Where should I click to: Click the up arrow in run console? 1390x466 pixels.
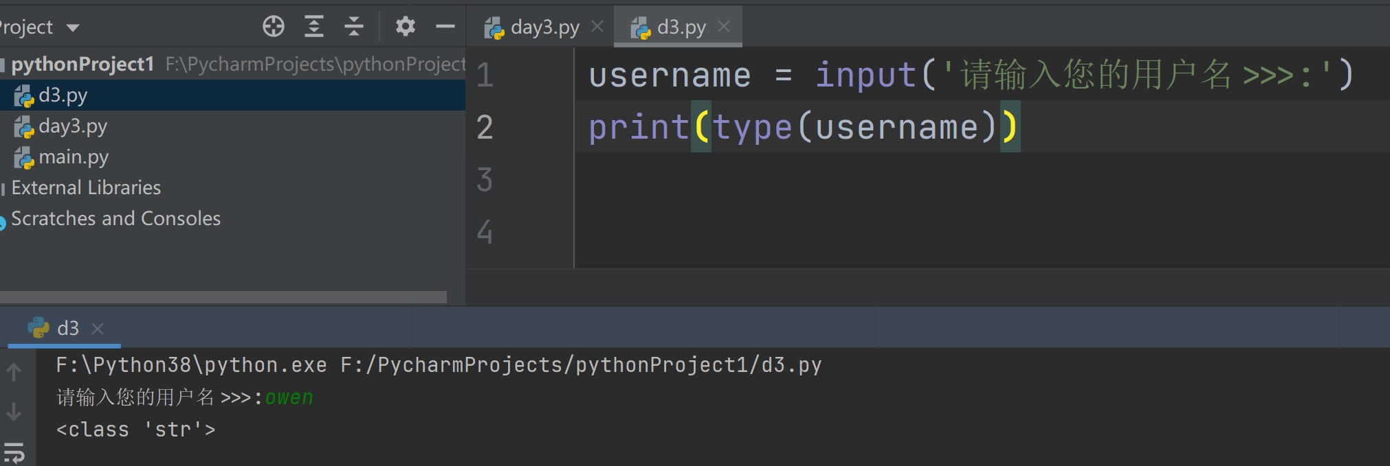[14, 372]
